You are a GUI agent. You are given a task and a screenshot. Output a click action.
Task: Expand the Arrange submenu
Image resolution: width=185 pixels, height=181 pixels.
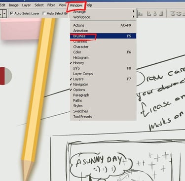(103, 12)
